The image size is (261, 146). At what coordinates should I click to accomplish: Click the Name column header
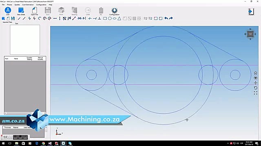tap(16, 58)
